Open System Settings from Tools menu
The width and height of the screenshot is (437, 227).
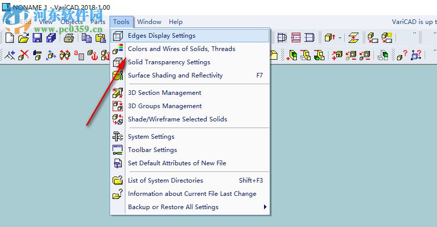coord(190,137)
